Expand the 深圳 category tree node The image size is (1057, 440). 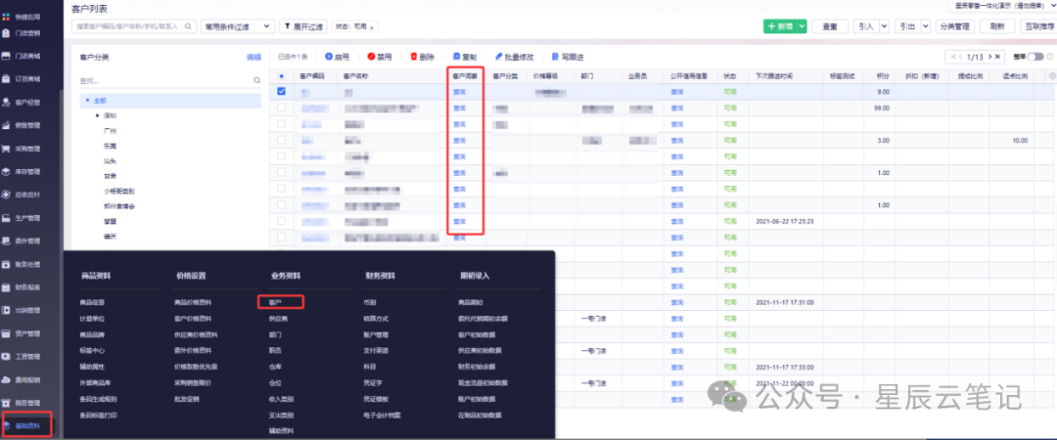98,116
